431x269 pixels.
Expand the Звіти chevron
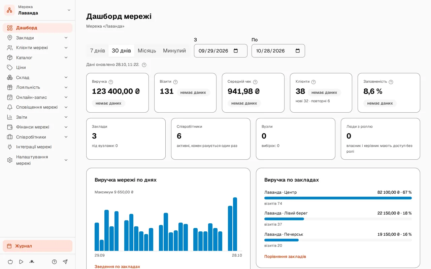(x=66, y=117)
